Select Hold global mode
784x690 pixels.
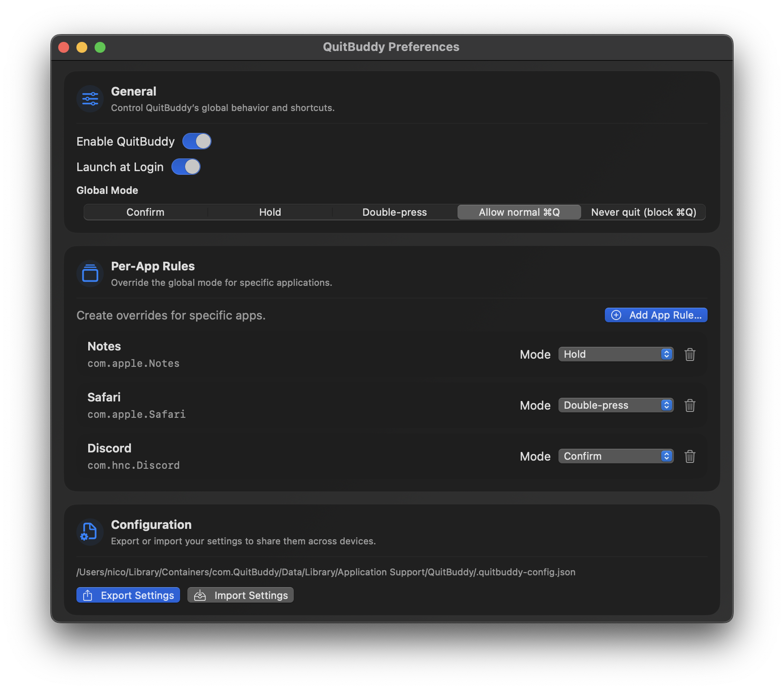coord(270,212)
